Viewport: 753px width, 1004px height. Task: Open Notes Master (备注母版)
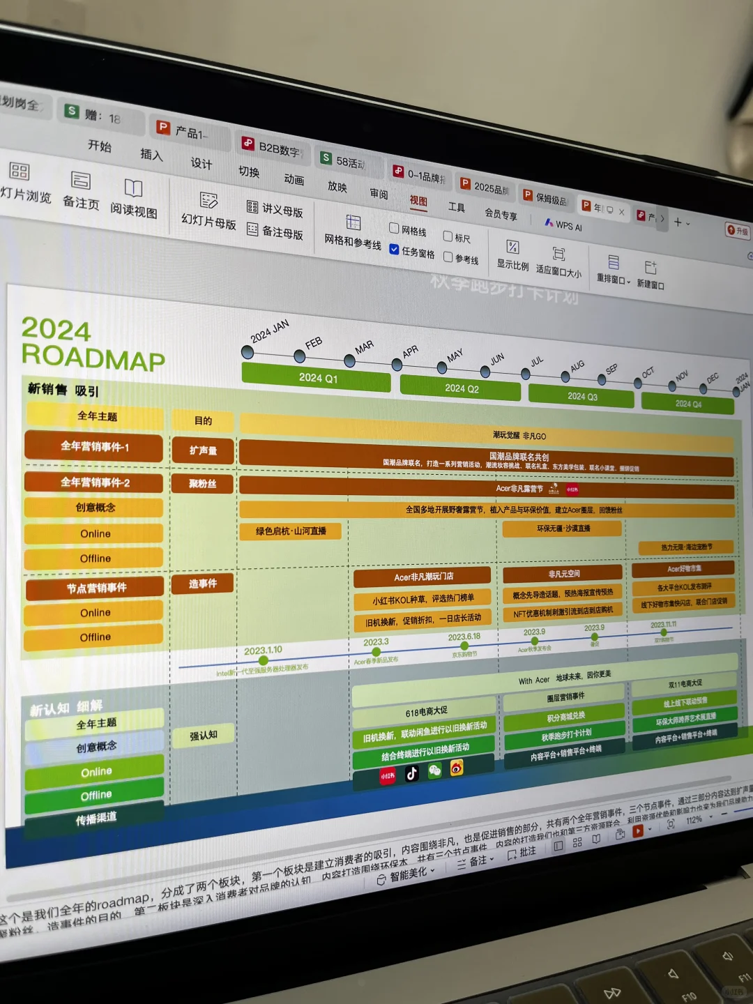pyautogui.click(x=275, y=231)
